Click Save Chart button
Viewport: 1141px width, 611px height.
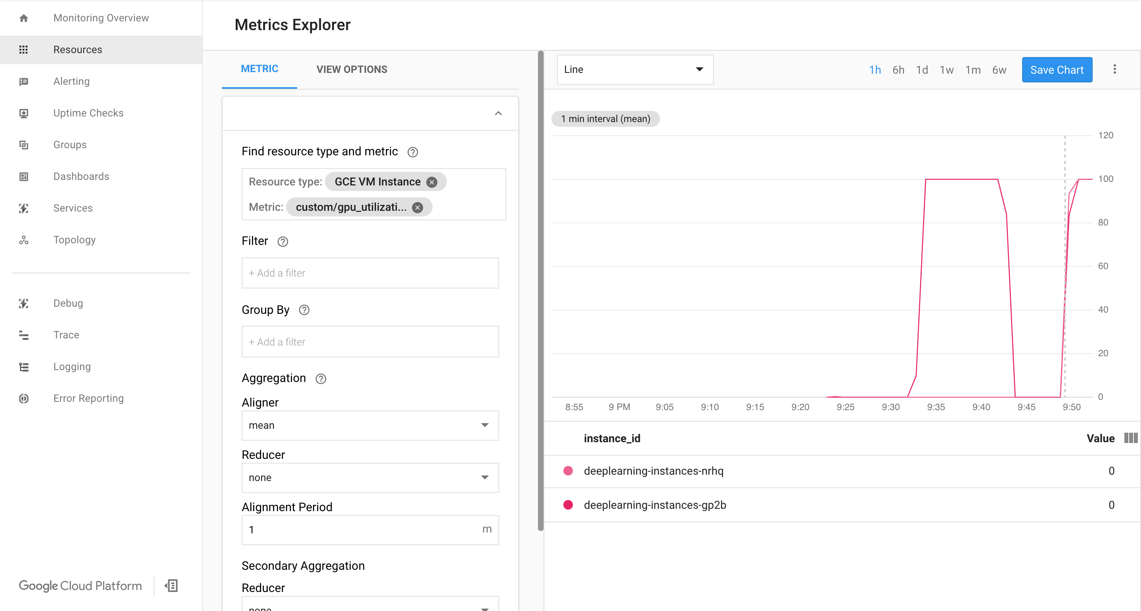1056,69
